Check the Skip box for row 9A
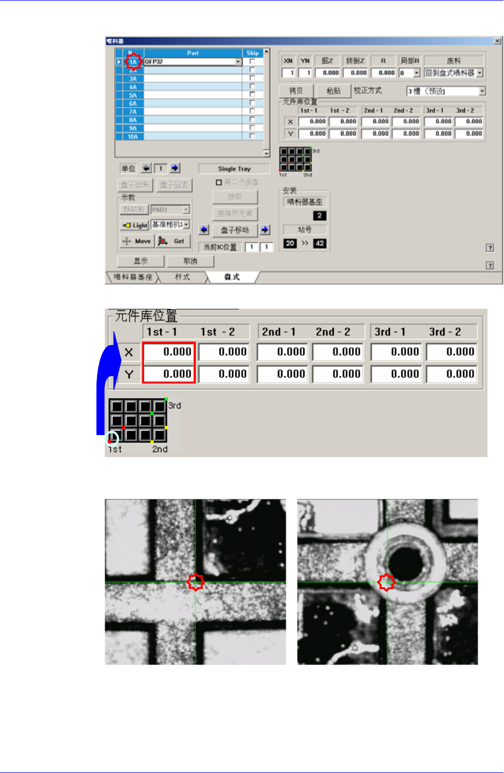 coord(253,128)
